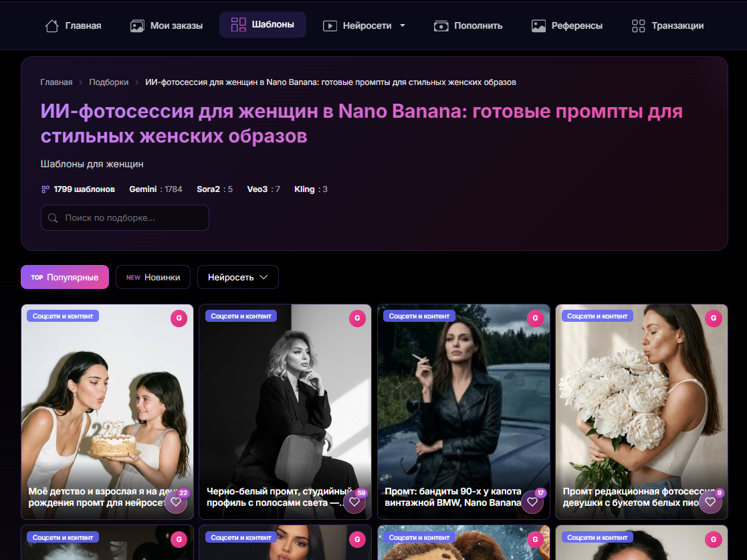The height and width of the screenshot is (560, 747).
Task: Open title Черно-белый промт, студийный
Action: click(275, 496)
